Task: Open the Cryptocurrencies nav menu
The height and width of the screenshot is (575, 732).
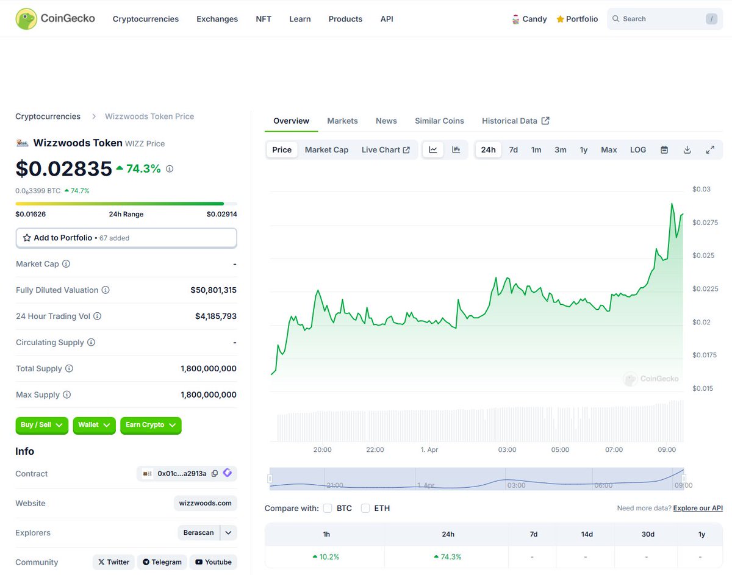Action: pyautogui.click(x=146, y=19)
